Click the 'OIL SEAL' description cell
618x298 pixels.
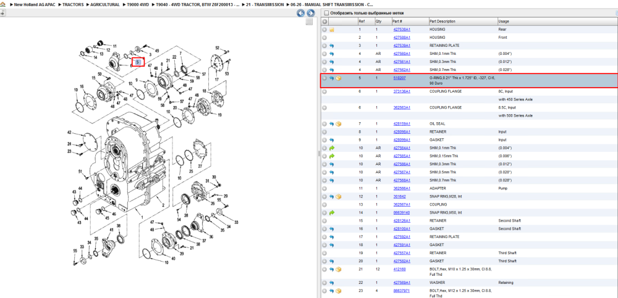[x=437, y=123]
